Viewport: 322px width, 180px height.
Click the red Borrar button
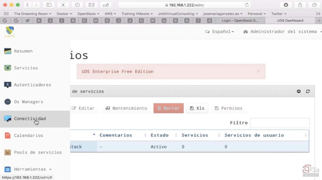coord(169,108)
